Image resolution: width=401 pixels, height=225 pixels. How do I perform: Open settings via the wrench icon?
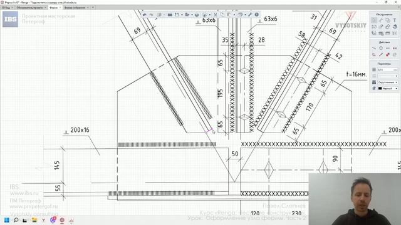pos(250,15)
